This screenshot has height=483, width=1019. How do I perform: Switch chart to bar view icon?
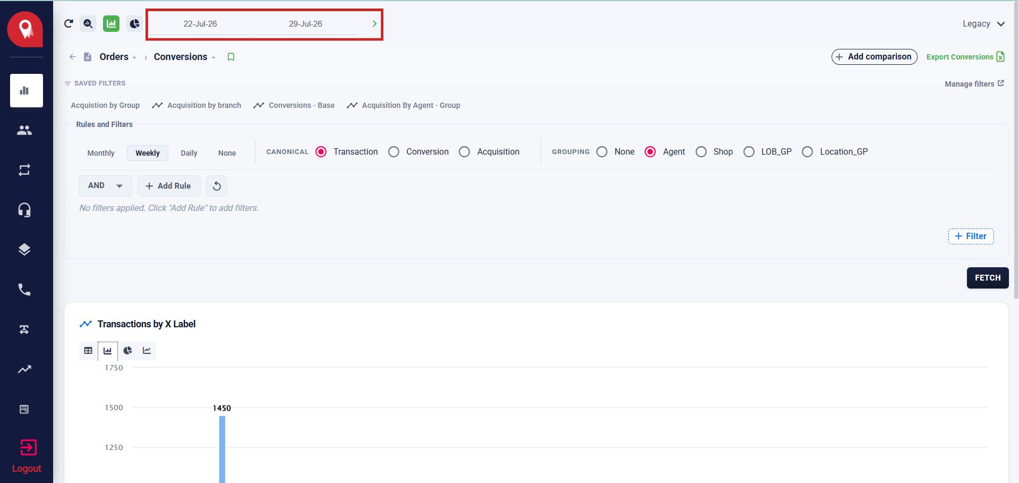click(x=108, y=351)
